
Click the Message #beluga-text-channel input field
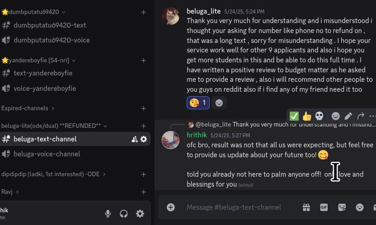click(234, 207)
